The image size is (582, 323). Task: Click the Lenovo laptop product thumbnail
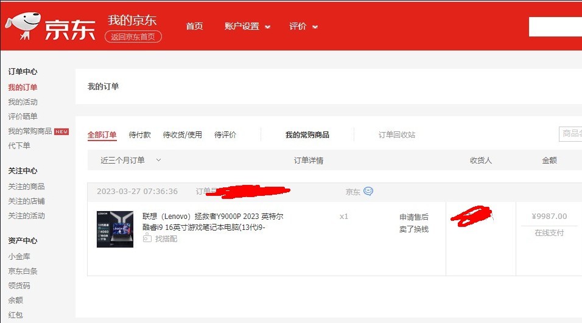(115, 229)
